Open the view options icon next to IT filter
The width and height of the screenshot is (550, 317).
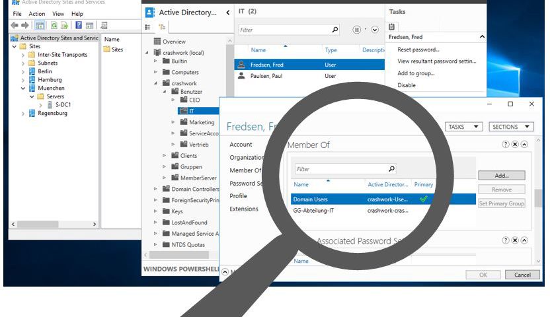click(x=357, y=30)
